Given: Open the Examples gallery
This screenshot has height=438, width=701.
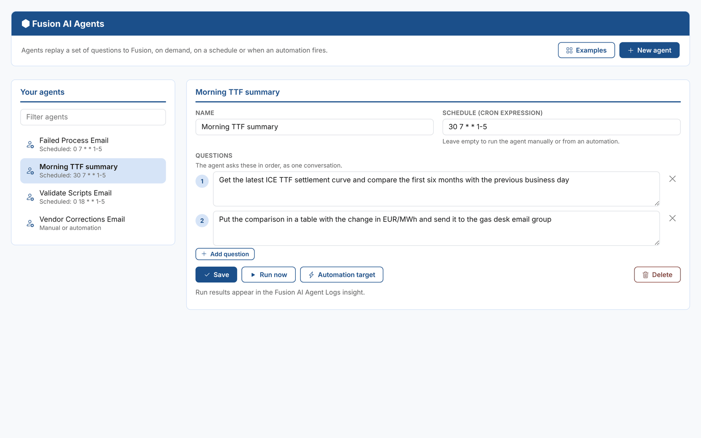Looking at the screenshot, I should tap(586, 50).
